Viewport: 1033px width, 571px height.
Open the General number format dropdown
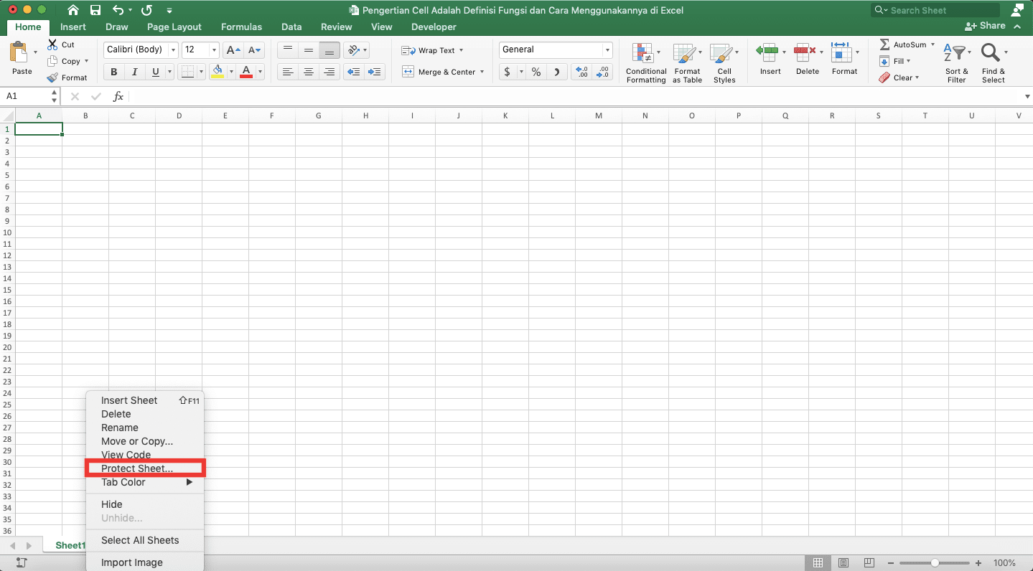[x=607, y=50]
